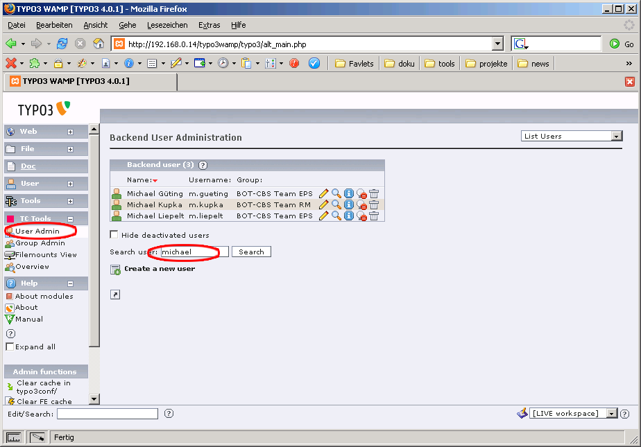
Task: Open the Ansicht menu
Action: coord(96,25)
